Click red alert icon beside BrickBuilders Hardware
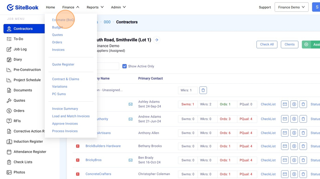Screen dimensions: 320x179 pyautogui.click(x=78, y=146)
